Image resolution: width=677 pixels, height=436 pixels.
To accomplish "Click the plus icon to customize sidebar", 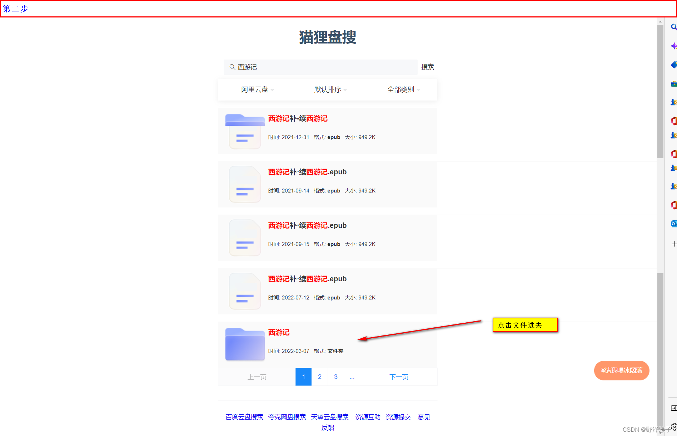I will click(674, 244).
